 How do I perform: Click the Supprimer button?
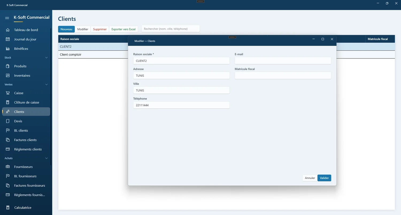coord(100,29)
